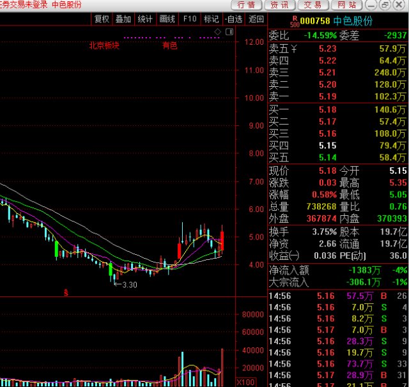
Task: Click 复权 toolbar button
Action: [x=102, y=19]
